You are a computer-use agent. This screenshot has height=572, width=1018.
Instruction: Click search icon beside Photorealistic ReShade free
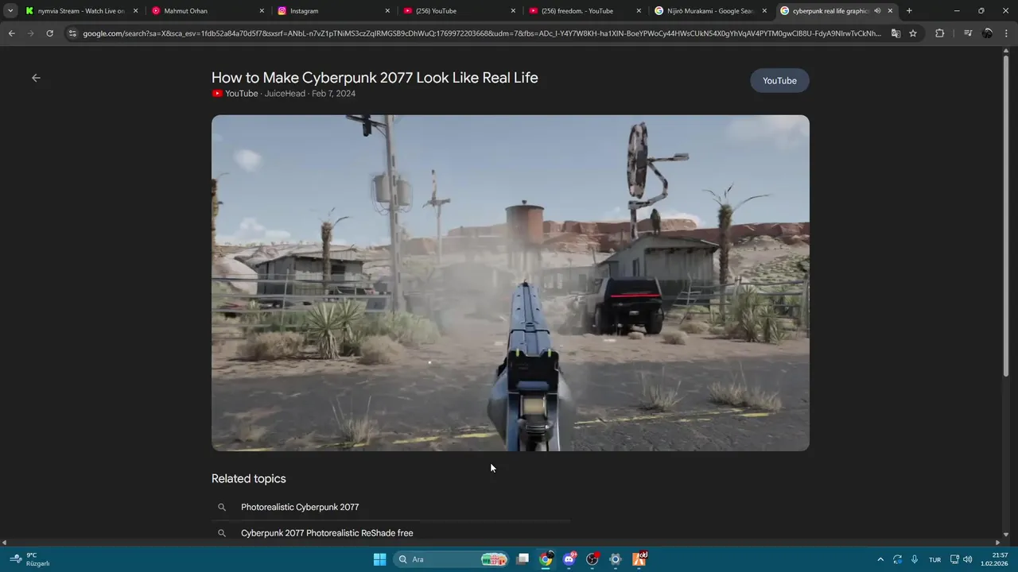pyautogui.click(x=222, y=533)
